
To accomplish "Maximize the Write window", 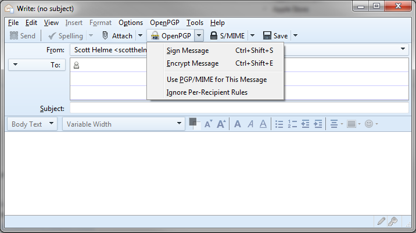I will (376, 6).
